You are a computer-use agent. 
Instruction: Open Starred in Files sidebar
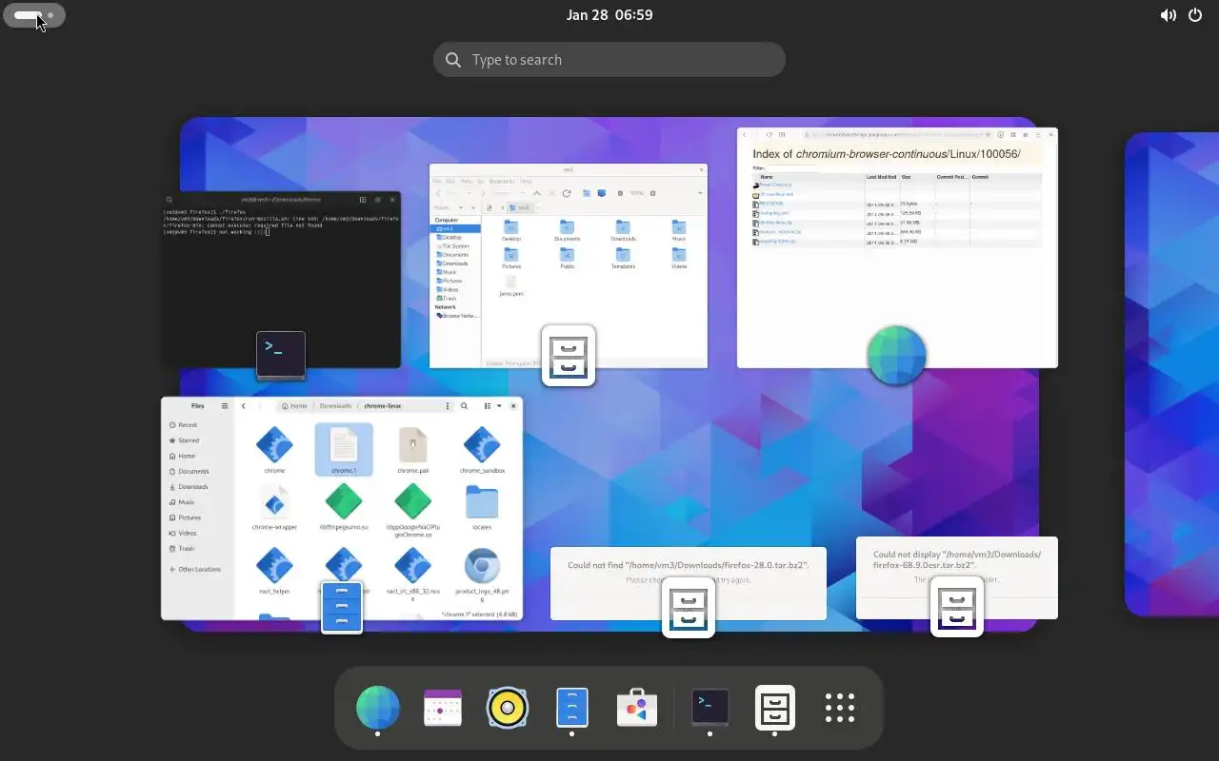pyautogui.click(x=198, y=440)
